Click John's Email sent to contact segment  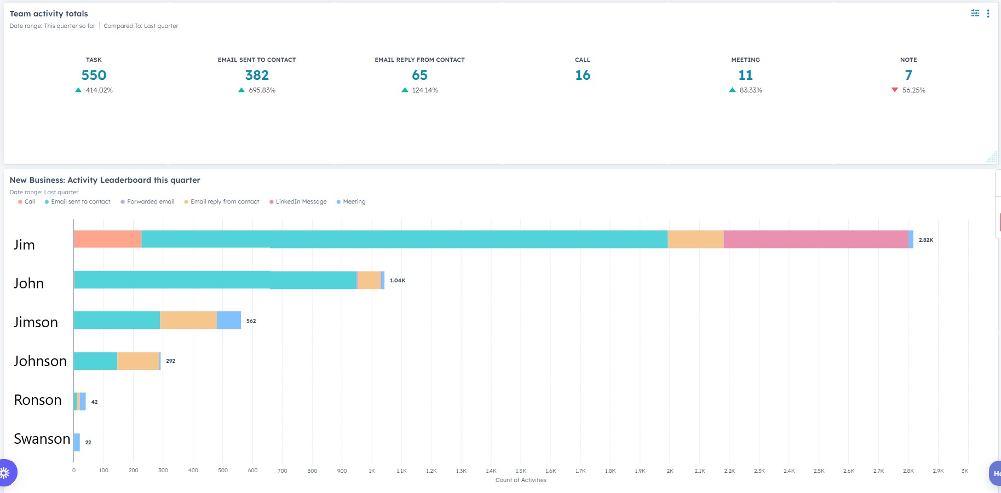click(215, 280)
